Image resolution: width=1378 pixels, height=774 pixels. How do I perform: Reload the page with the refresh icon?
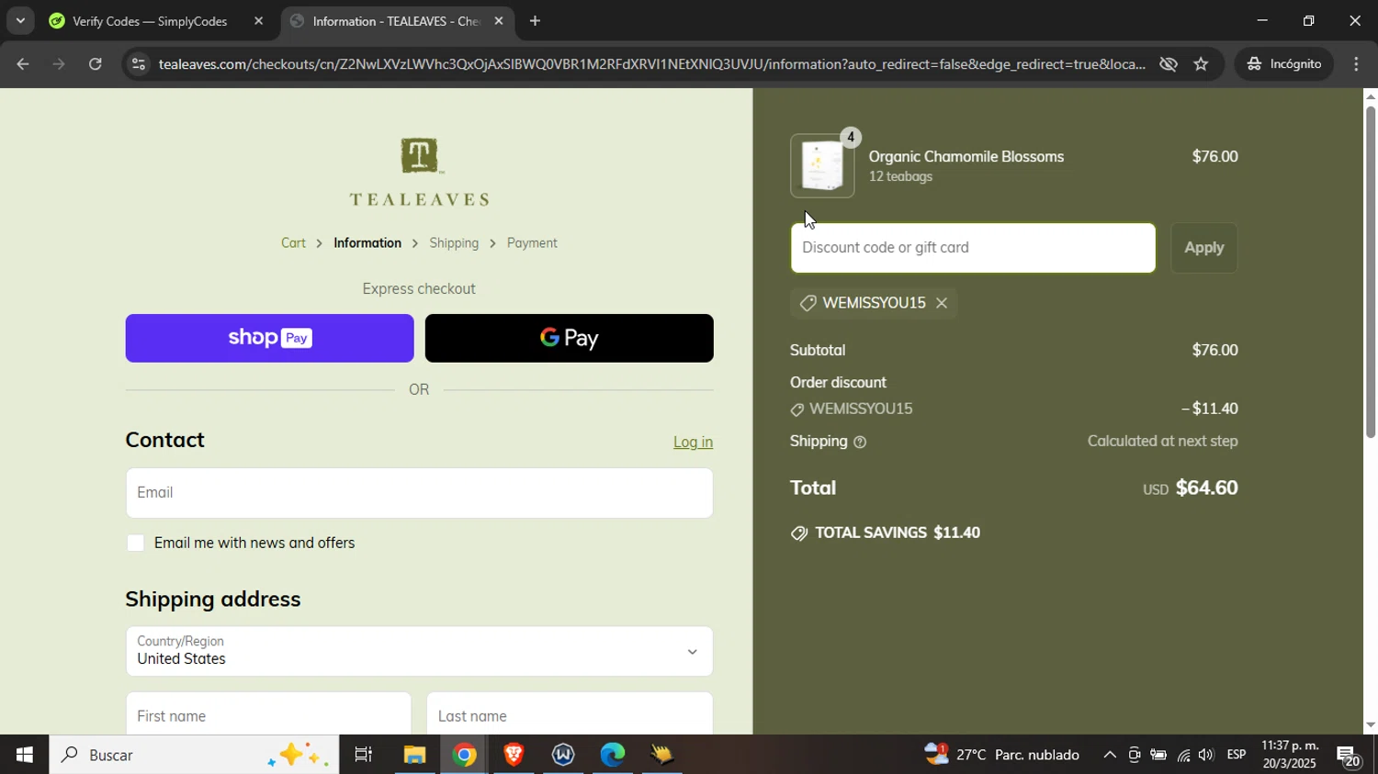[x=96, y=64]
